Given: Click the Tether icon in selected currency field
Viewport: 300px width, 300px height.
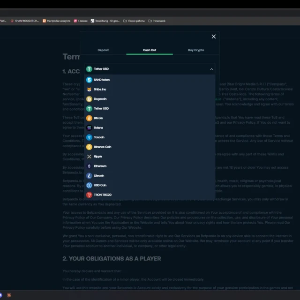Looking at the screenshot, I should (x=89, y=69).
